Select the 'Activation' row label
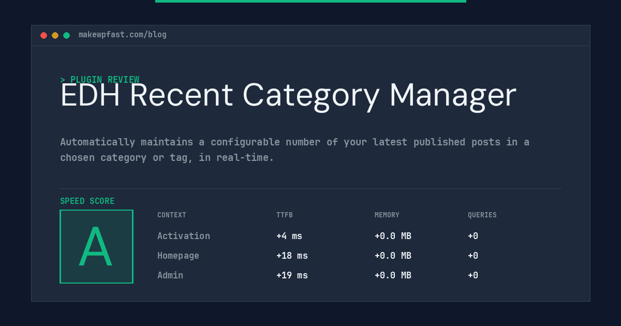 pyautogui.click(x=184, y=236)
